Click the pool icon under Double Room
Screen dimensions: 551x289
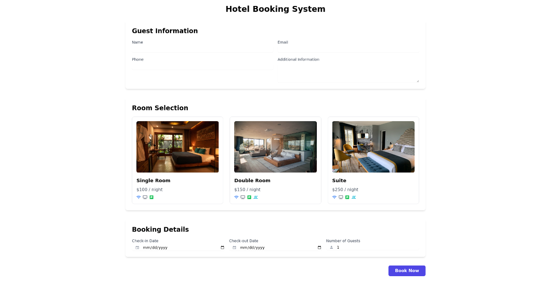(256, 197)
